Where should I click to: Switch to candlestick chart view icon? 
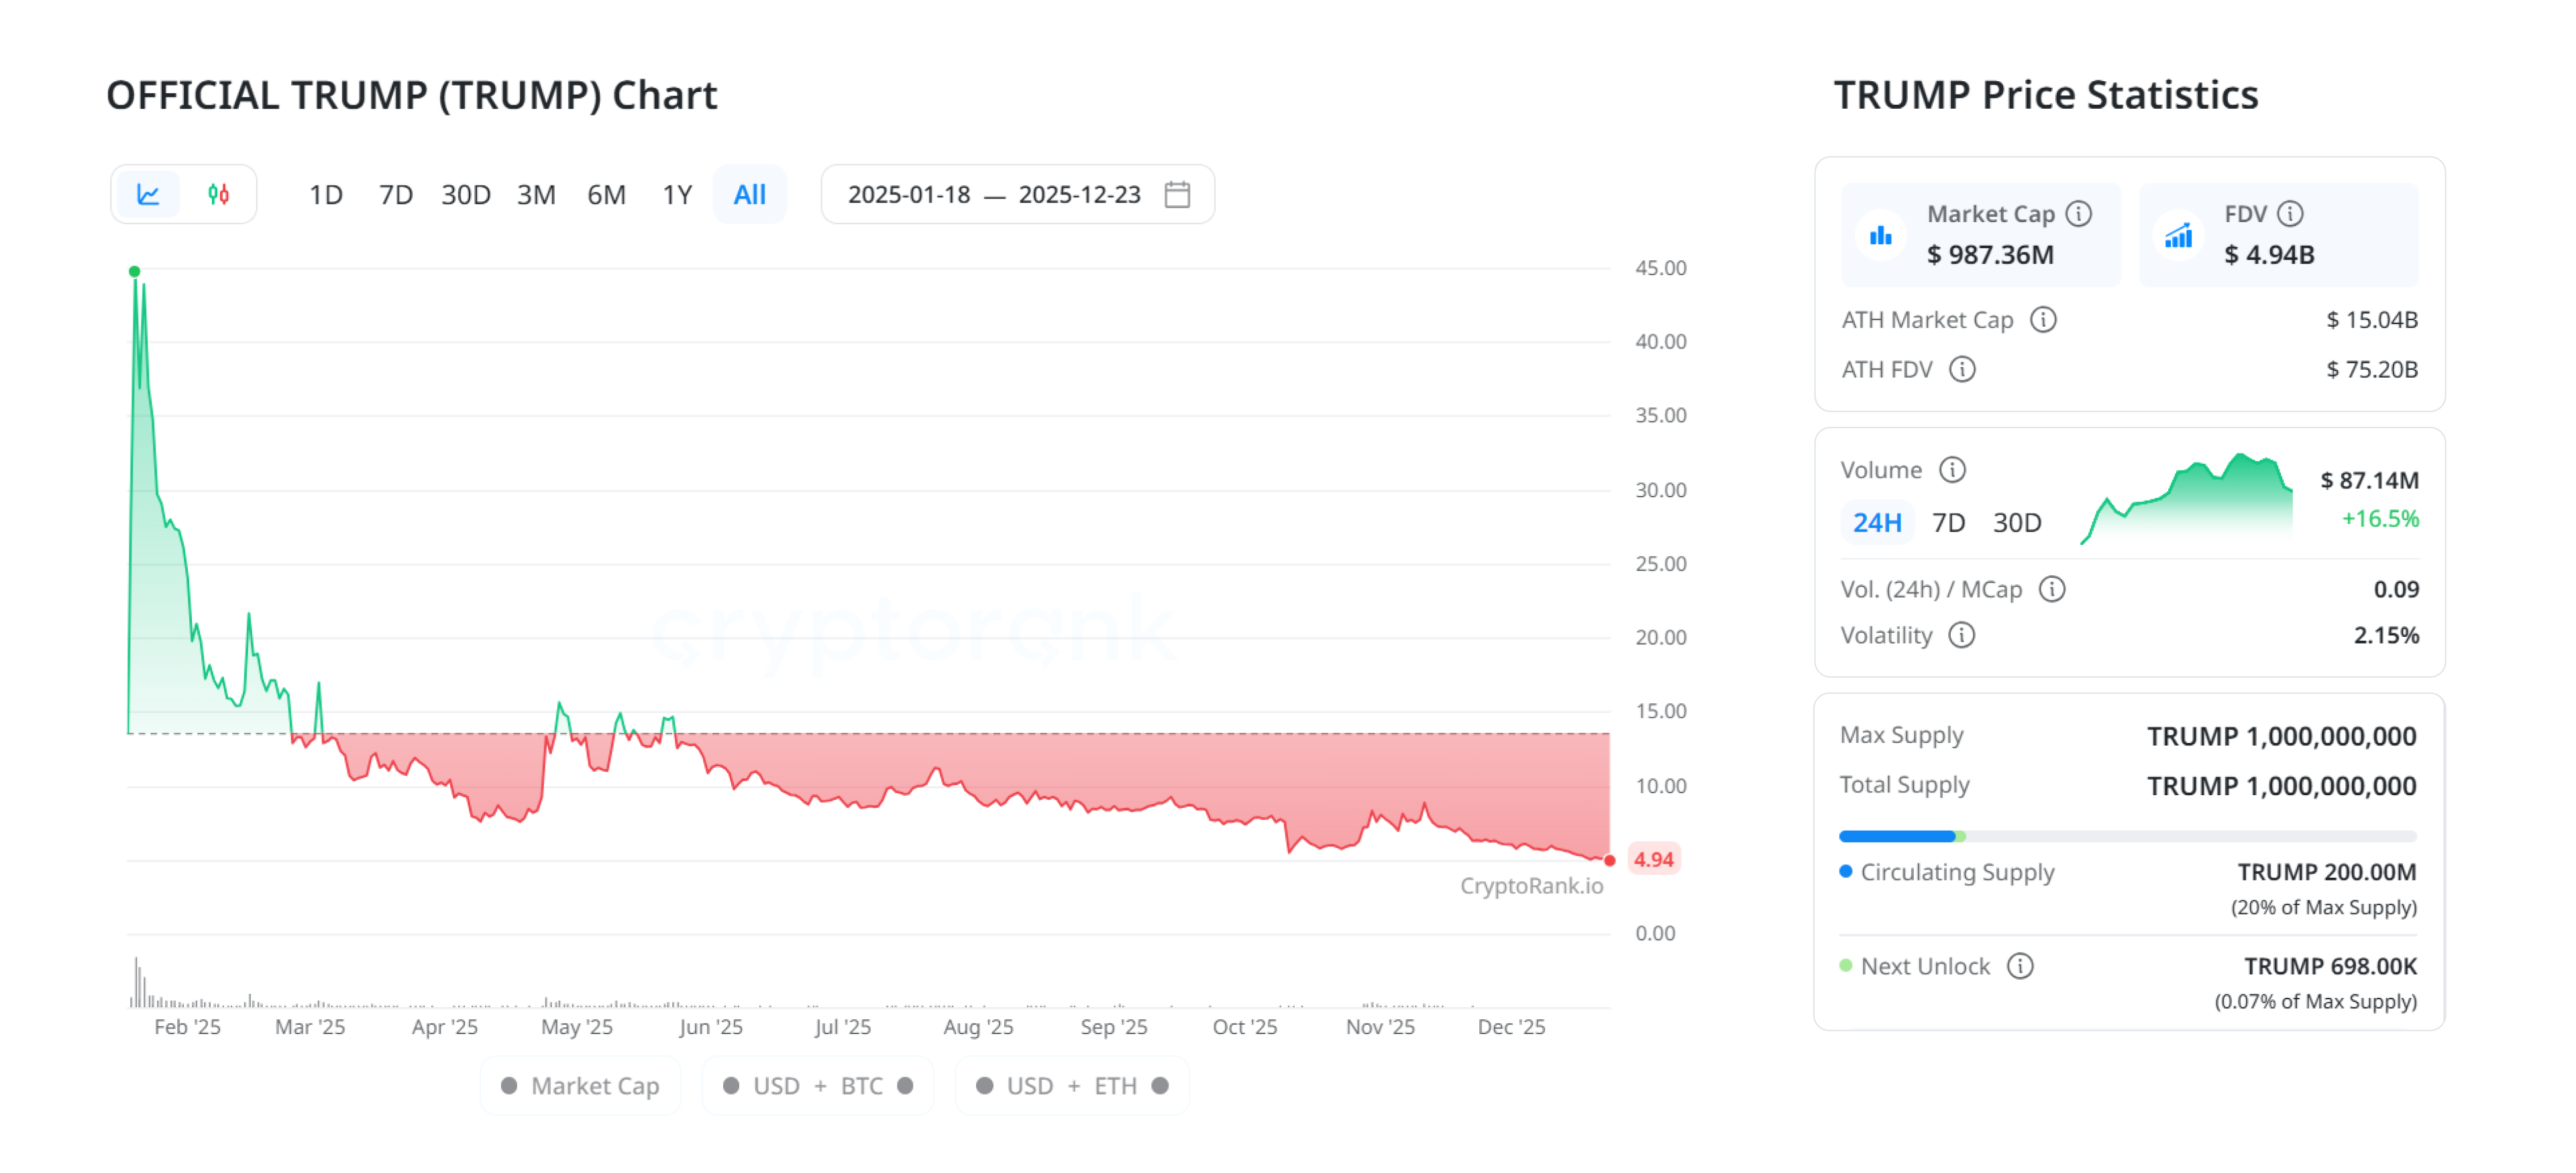(218, 194)
